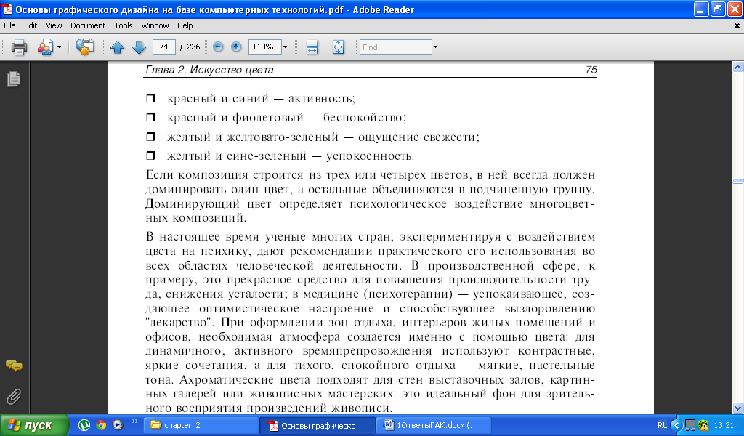Screen dimensions: 744x436
Task: Click the bullet 'красный и синий — активность'
Action: pyautogui.click(x=261, y=99)
